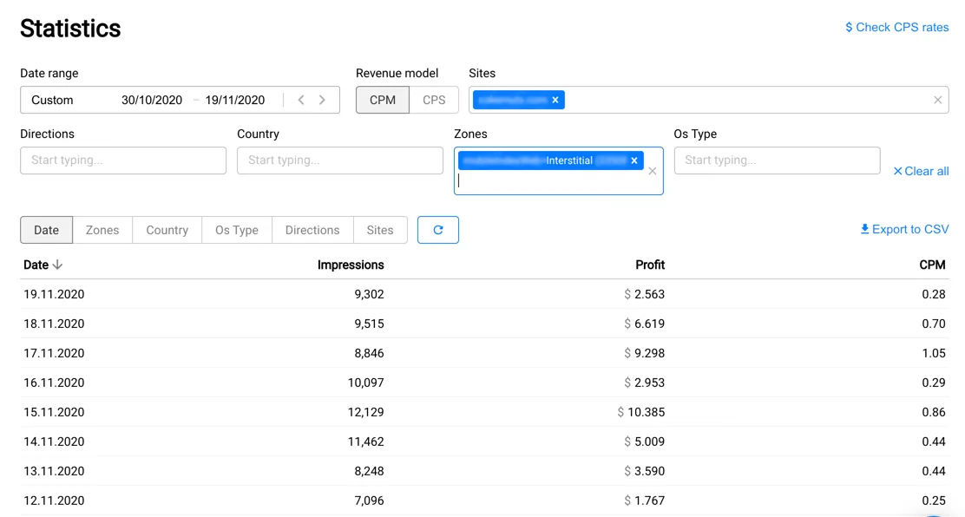Sort by Date column arrow
Viewport: 965px width, 517px height.
[57, 265]
